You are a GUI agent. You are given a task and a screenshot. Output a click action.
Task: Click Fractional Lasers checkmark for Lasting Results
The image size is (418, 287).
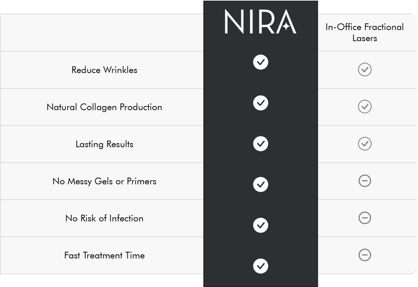pyautogui.click(x=364, y=144)
